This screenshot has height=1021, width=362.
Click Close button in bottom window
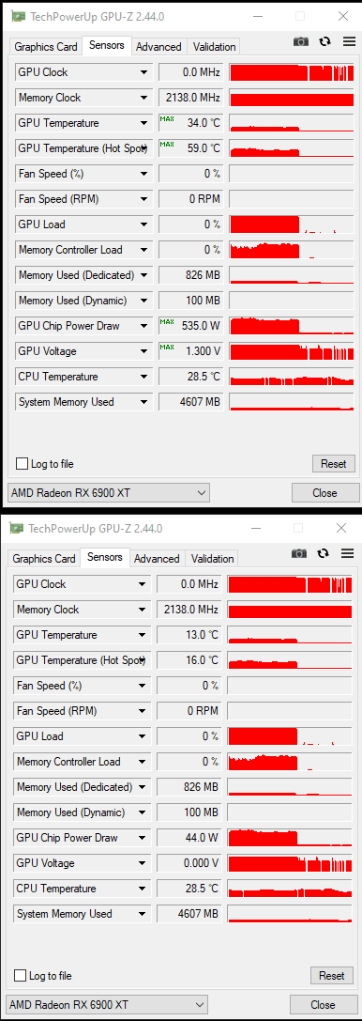[323, 1005]
